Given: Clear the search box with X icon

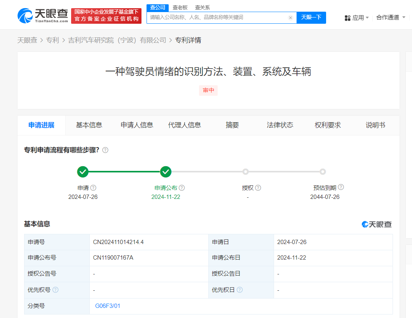Looking at the screenshot, I should pos(290,18).
